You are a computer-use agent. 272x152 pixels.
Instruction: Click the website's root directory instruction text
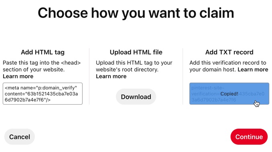tap(127, 70)
